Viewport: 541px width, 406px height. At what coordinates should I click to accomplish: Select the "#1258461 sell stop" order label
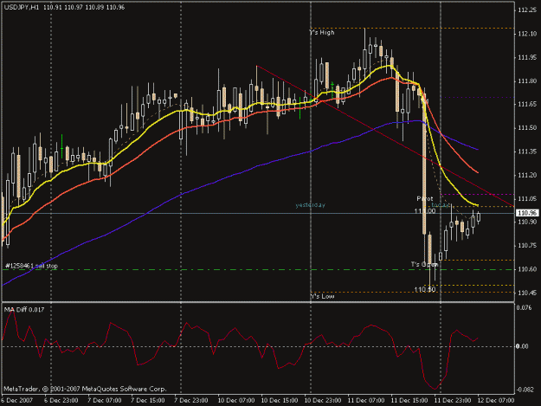click(x=32, y=266)
